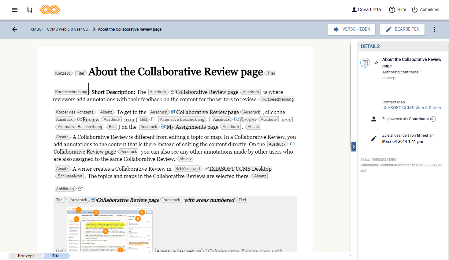Click the Collaborative Review page screenshot thumbnail

click(110, 229)
